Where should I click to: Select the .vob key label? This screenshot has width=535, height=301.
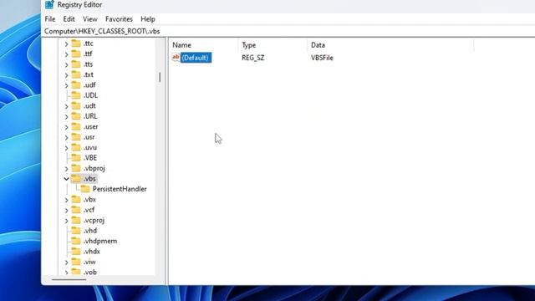[x=90, y=273]
